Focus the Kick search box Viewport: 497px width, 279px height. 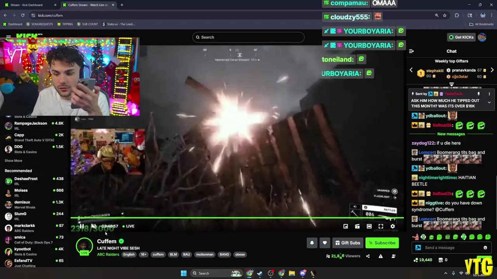click(x=248, y=37)
